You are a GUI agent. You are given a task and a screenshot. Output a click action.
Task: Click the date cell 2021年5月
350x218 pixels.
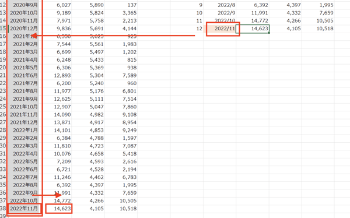24,68
